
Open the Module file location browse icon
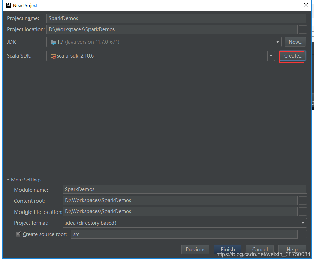click(303, 211)
